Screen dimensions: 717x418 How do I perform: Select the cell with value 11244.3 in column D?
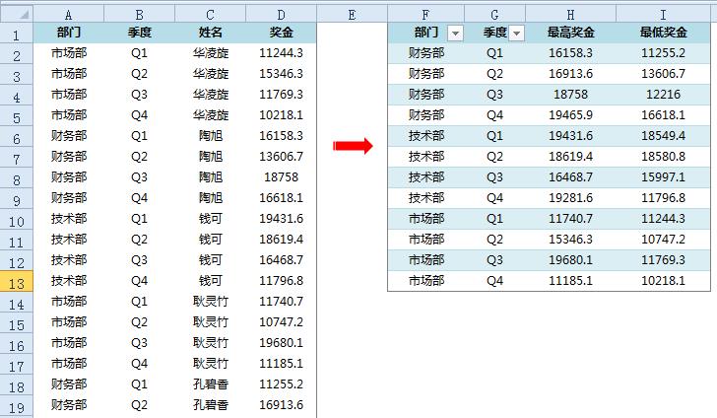click(x=282, y=53)
